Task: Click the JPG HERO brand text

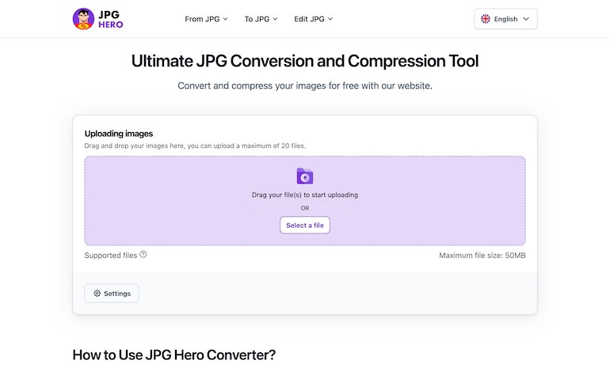Action: pyautogui.click(x=110, y=20)
